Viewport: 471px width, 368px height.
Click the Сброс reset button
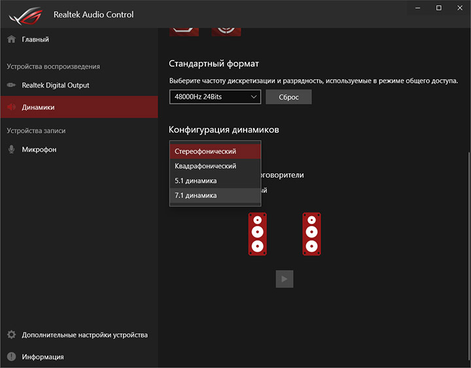(288, 97)
